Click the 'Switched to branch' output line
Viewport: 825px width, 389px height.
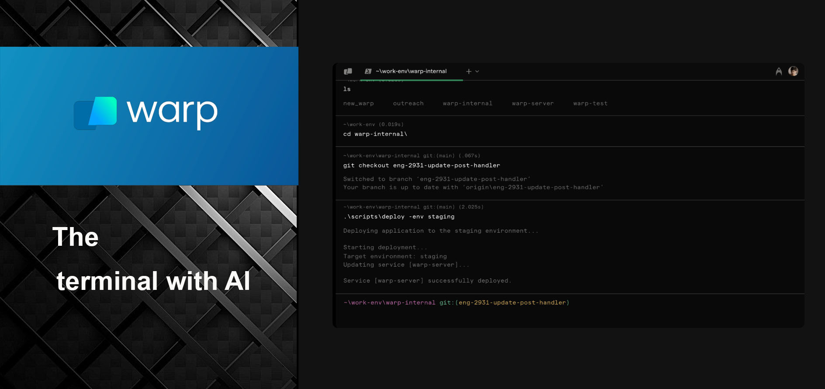point(437,179)
